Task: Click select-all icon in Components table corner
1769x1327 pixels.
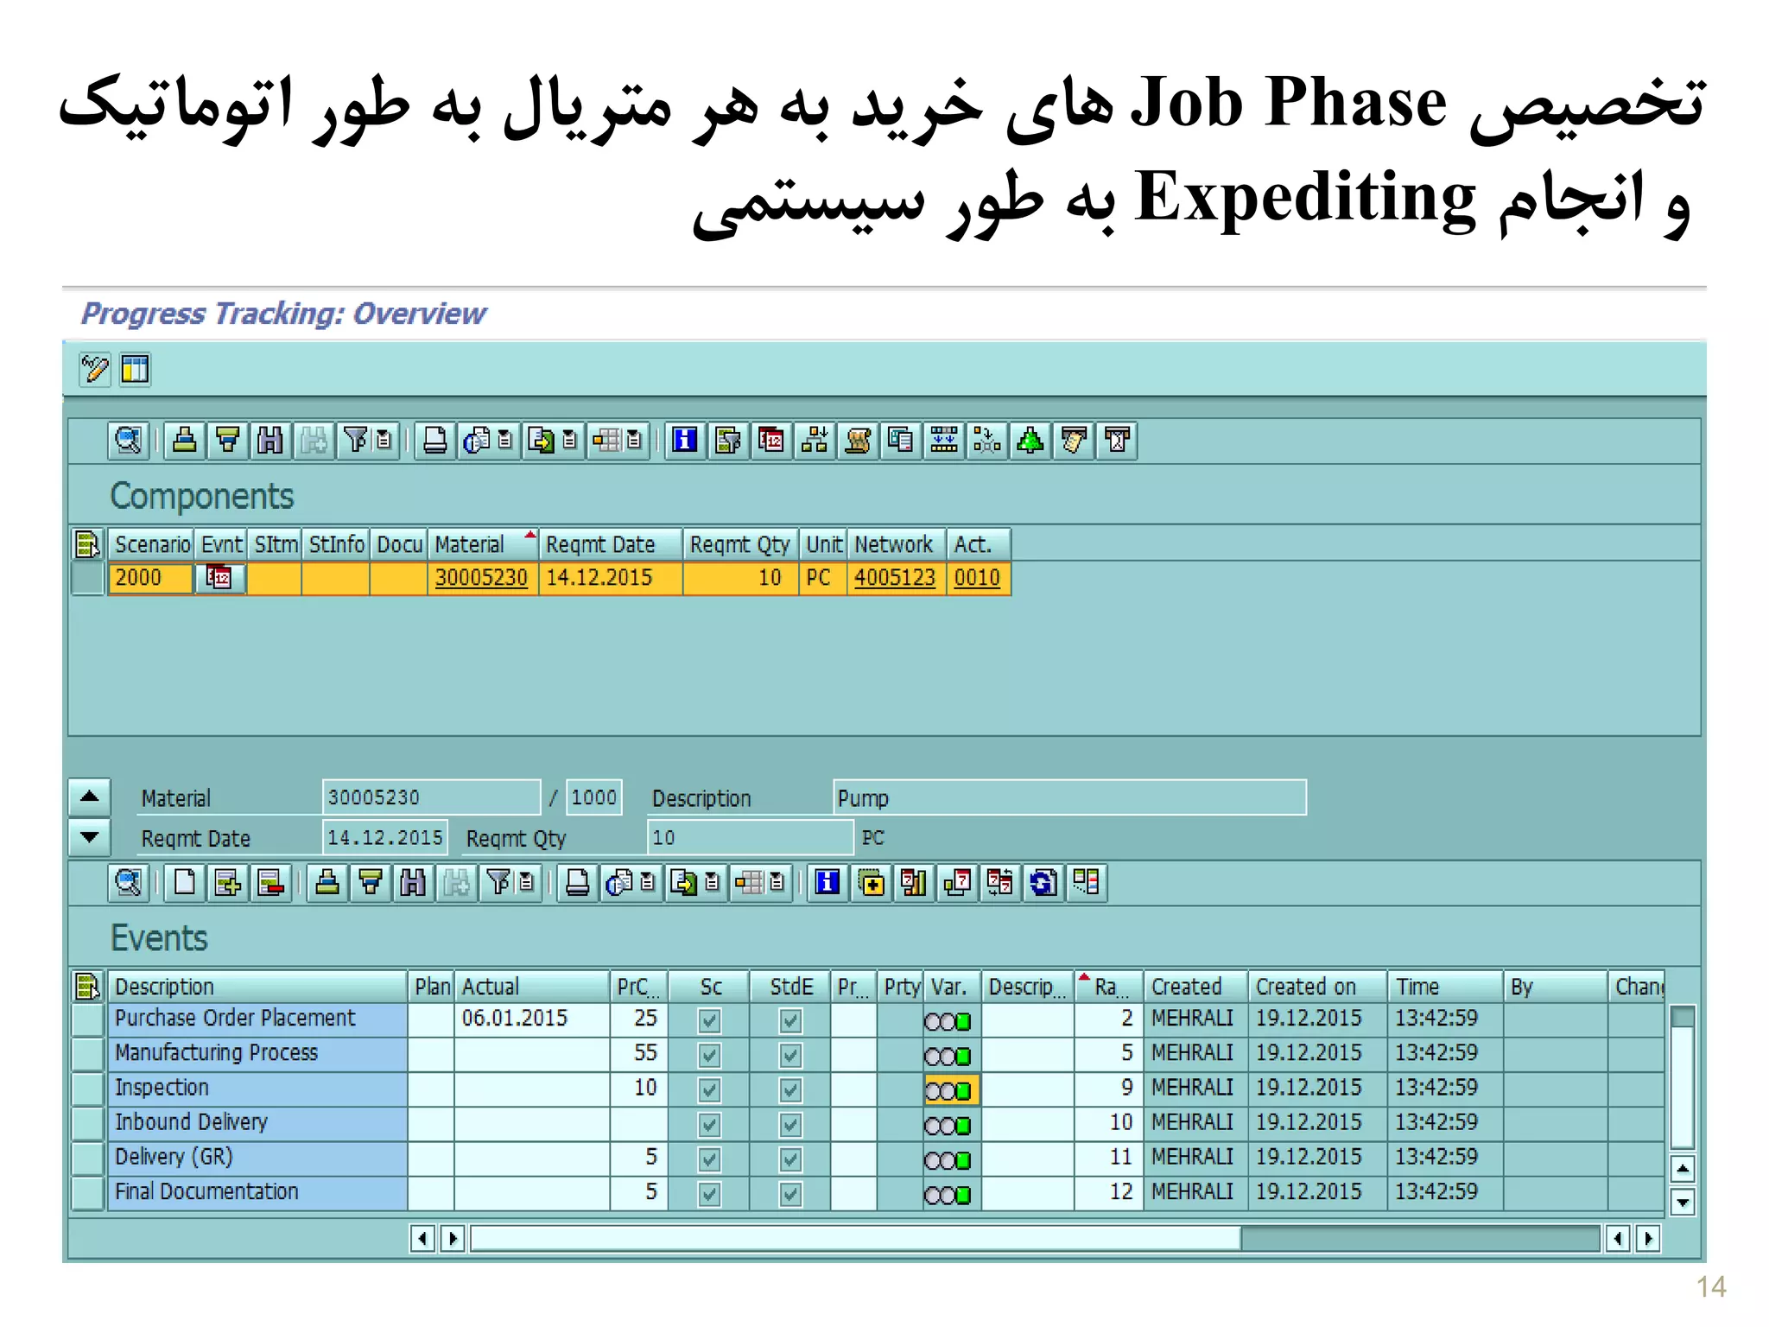Action: pyautogui.click(x=87, y=544)
